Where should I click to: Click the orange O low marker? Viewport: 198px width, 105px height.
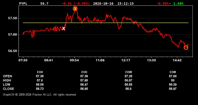click(x=186, y=48)
